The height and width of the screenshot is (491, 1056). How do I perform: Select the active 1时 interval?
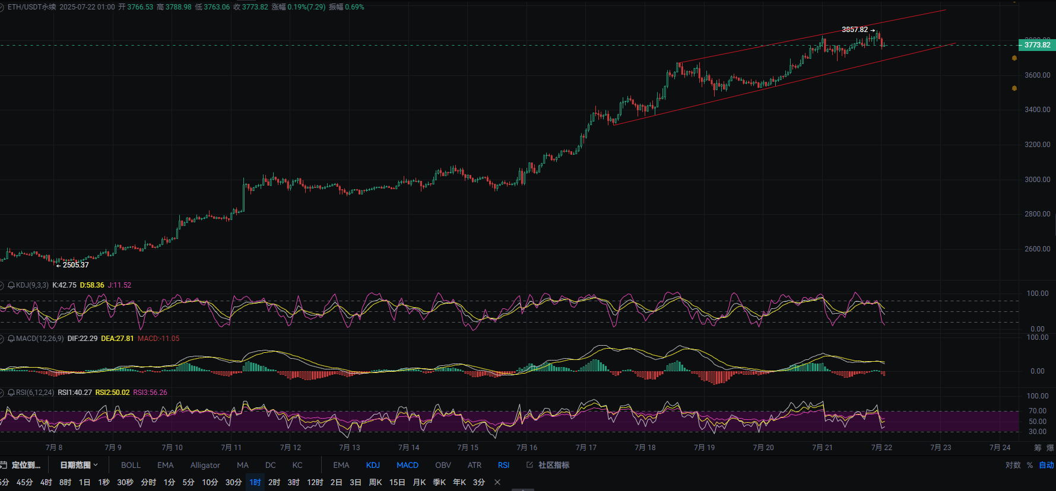(x=255, y=482)
